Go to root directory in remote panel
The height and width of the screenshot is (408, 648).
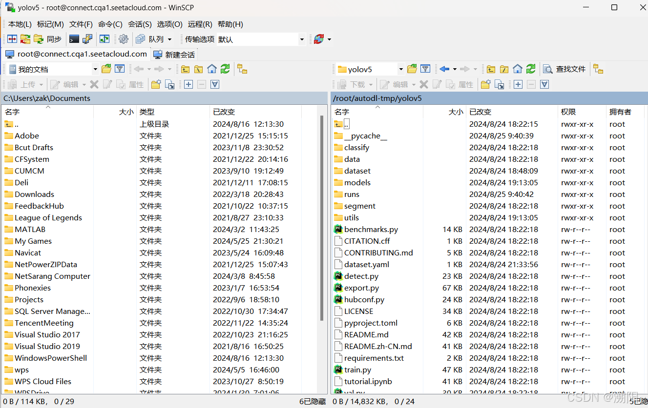tap(504, 69)
